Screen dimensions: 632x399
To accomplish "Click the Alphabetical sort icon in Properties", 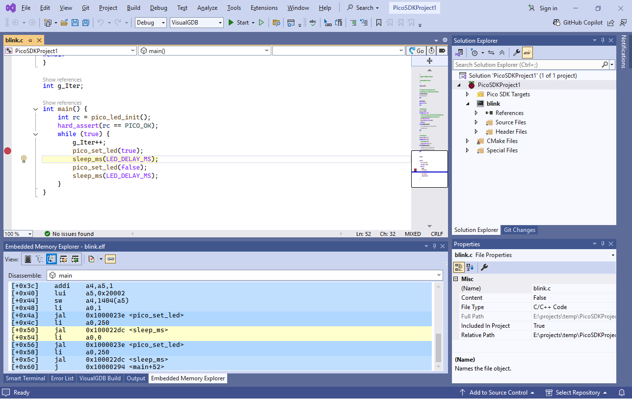I will [x=470, y=267].
